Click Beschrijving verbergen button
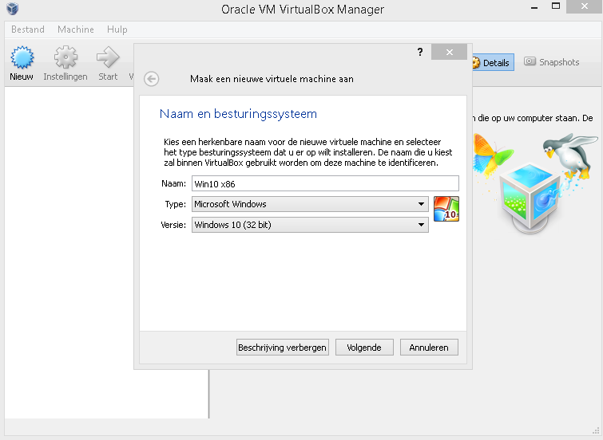The image size is (603, 440). 283,348
